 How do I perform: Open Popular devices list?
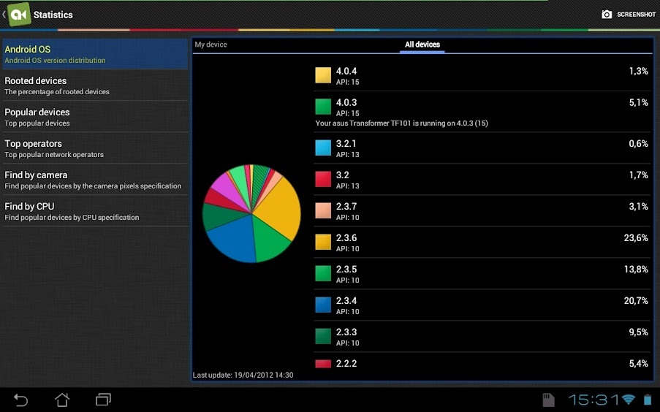[x=94, y=117]
